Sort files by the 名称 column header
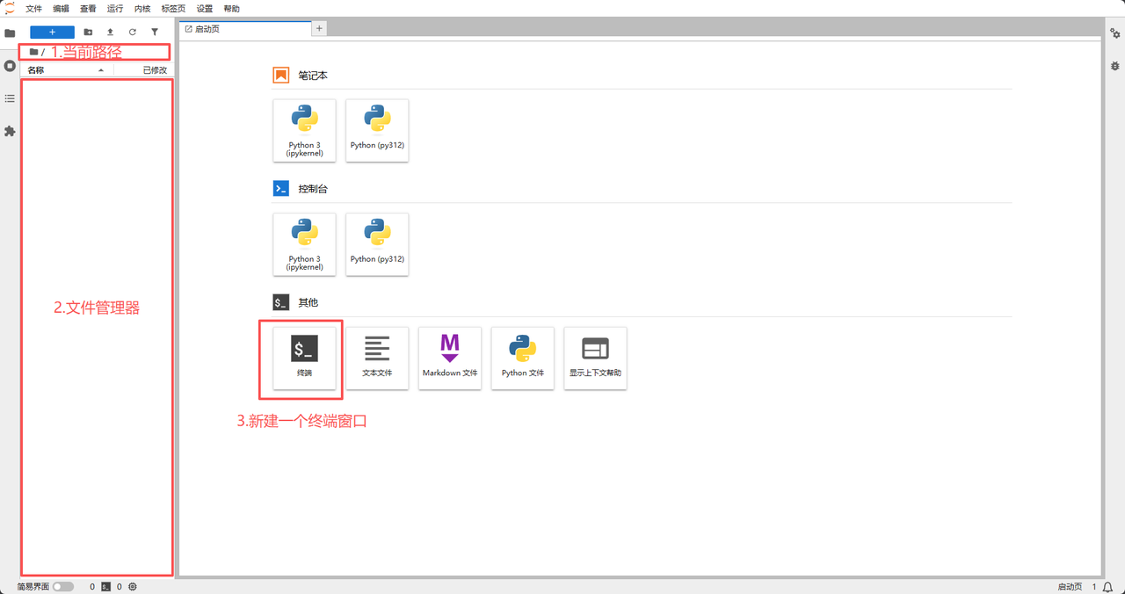1125x594 pixels. [36, 70]
